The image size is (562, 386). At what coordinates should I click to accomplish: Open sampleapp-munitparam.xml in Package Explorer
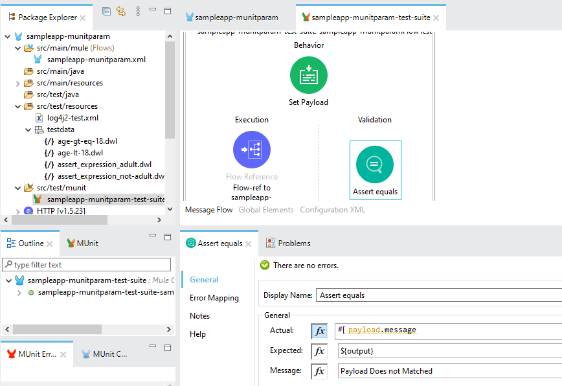click(96, 60)
